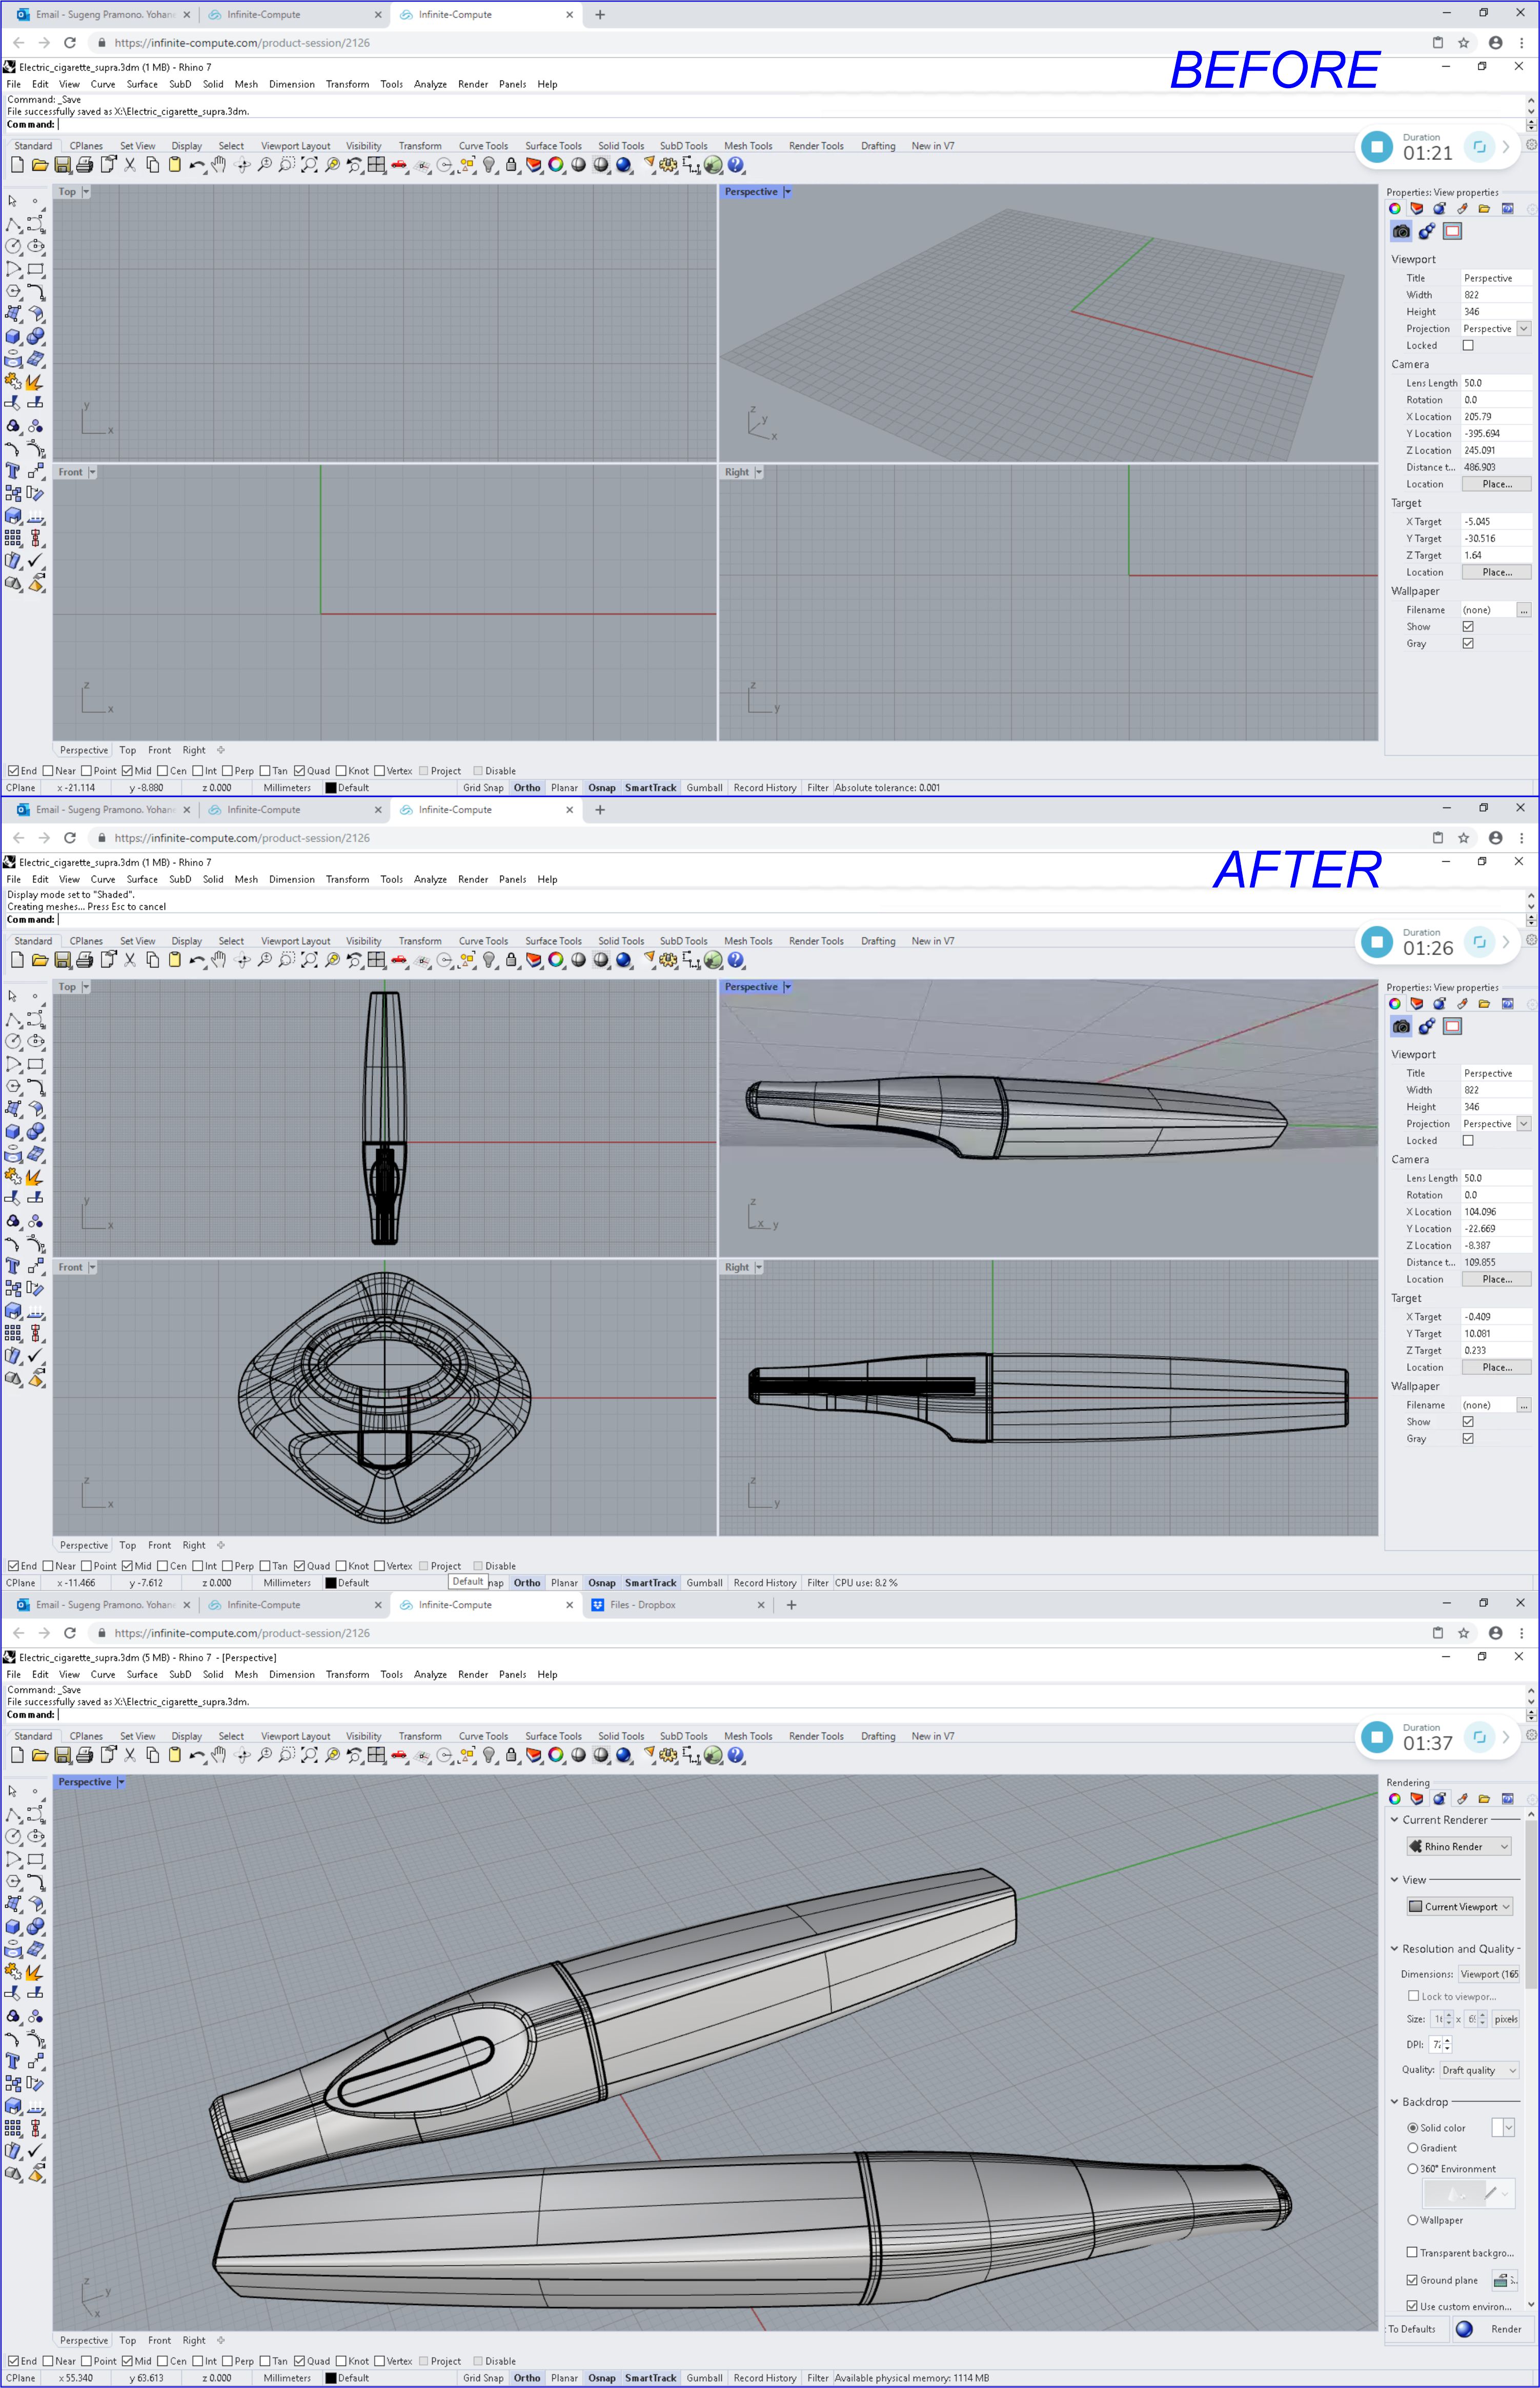
Task: Open the Draft quality dropdown
Action: tap(1479, 2070)
